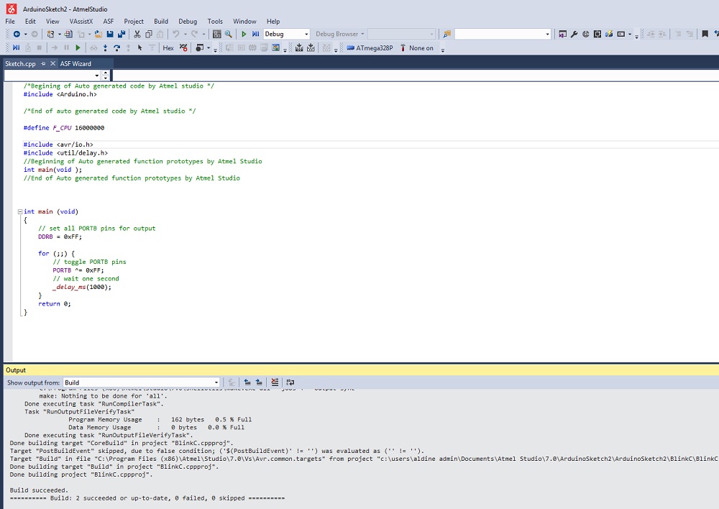Toggle Hex display button
The width and height of the screenshot is (719, 509).
[x=168, y=47]
